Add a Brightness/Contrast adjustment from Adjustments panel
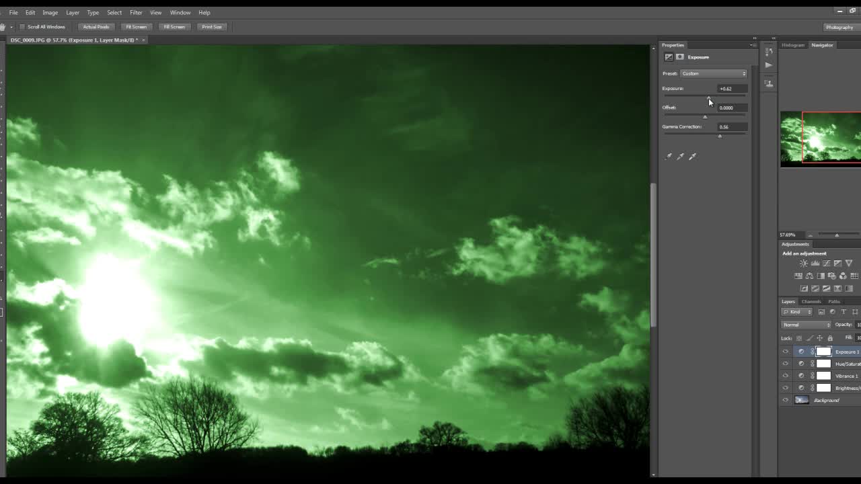This screenshot has width=861, height=484. pos(804,263)
